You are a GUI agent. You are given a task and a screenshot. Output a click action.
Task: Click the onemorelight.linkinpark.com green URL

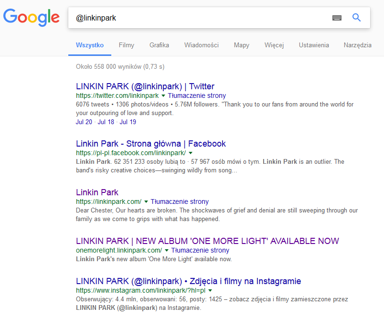[119, 250]
